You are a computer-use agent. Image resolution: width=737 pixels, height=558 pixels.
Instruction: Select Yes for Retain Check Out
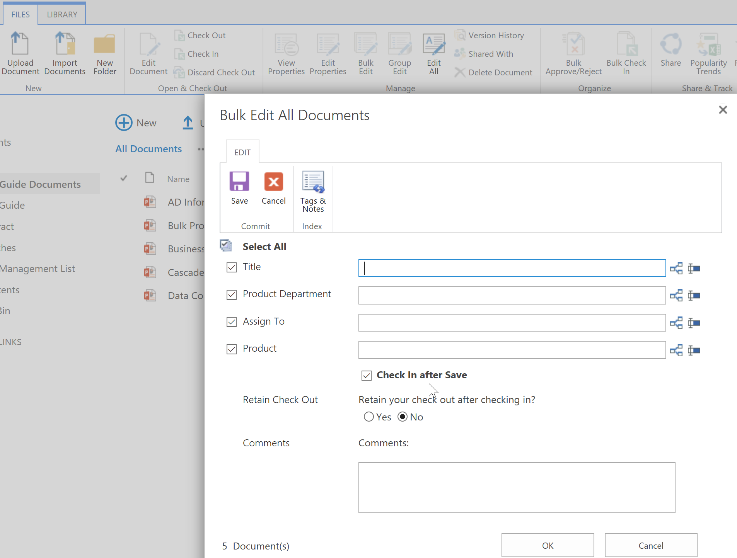[x=369, y=417]
